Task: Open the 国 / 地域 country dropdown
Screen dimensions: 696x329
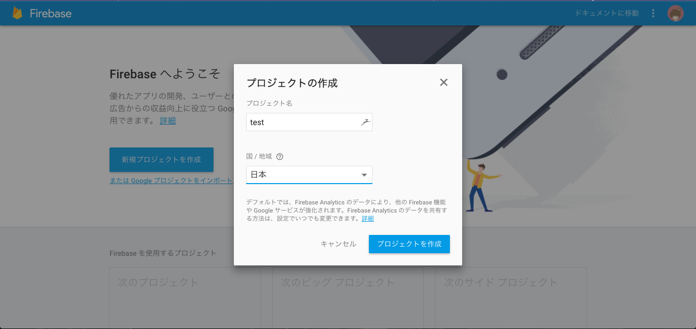Action: pyautogui.click(x=309, y=174)
